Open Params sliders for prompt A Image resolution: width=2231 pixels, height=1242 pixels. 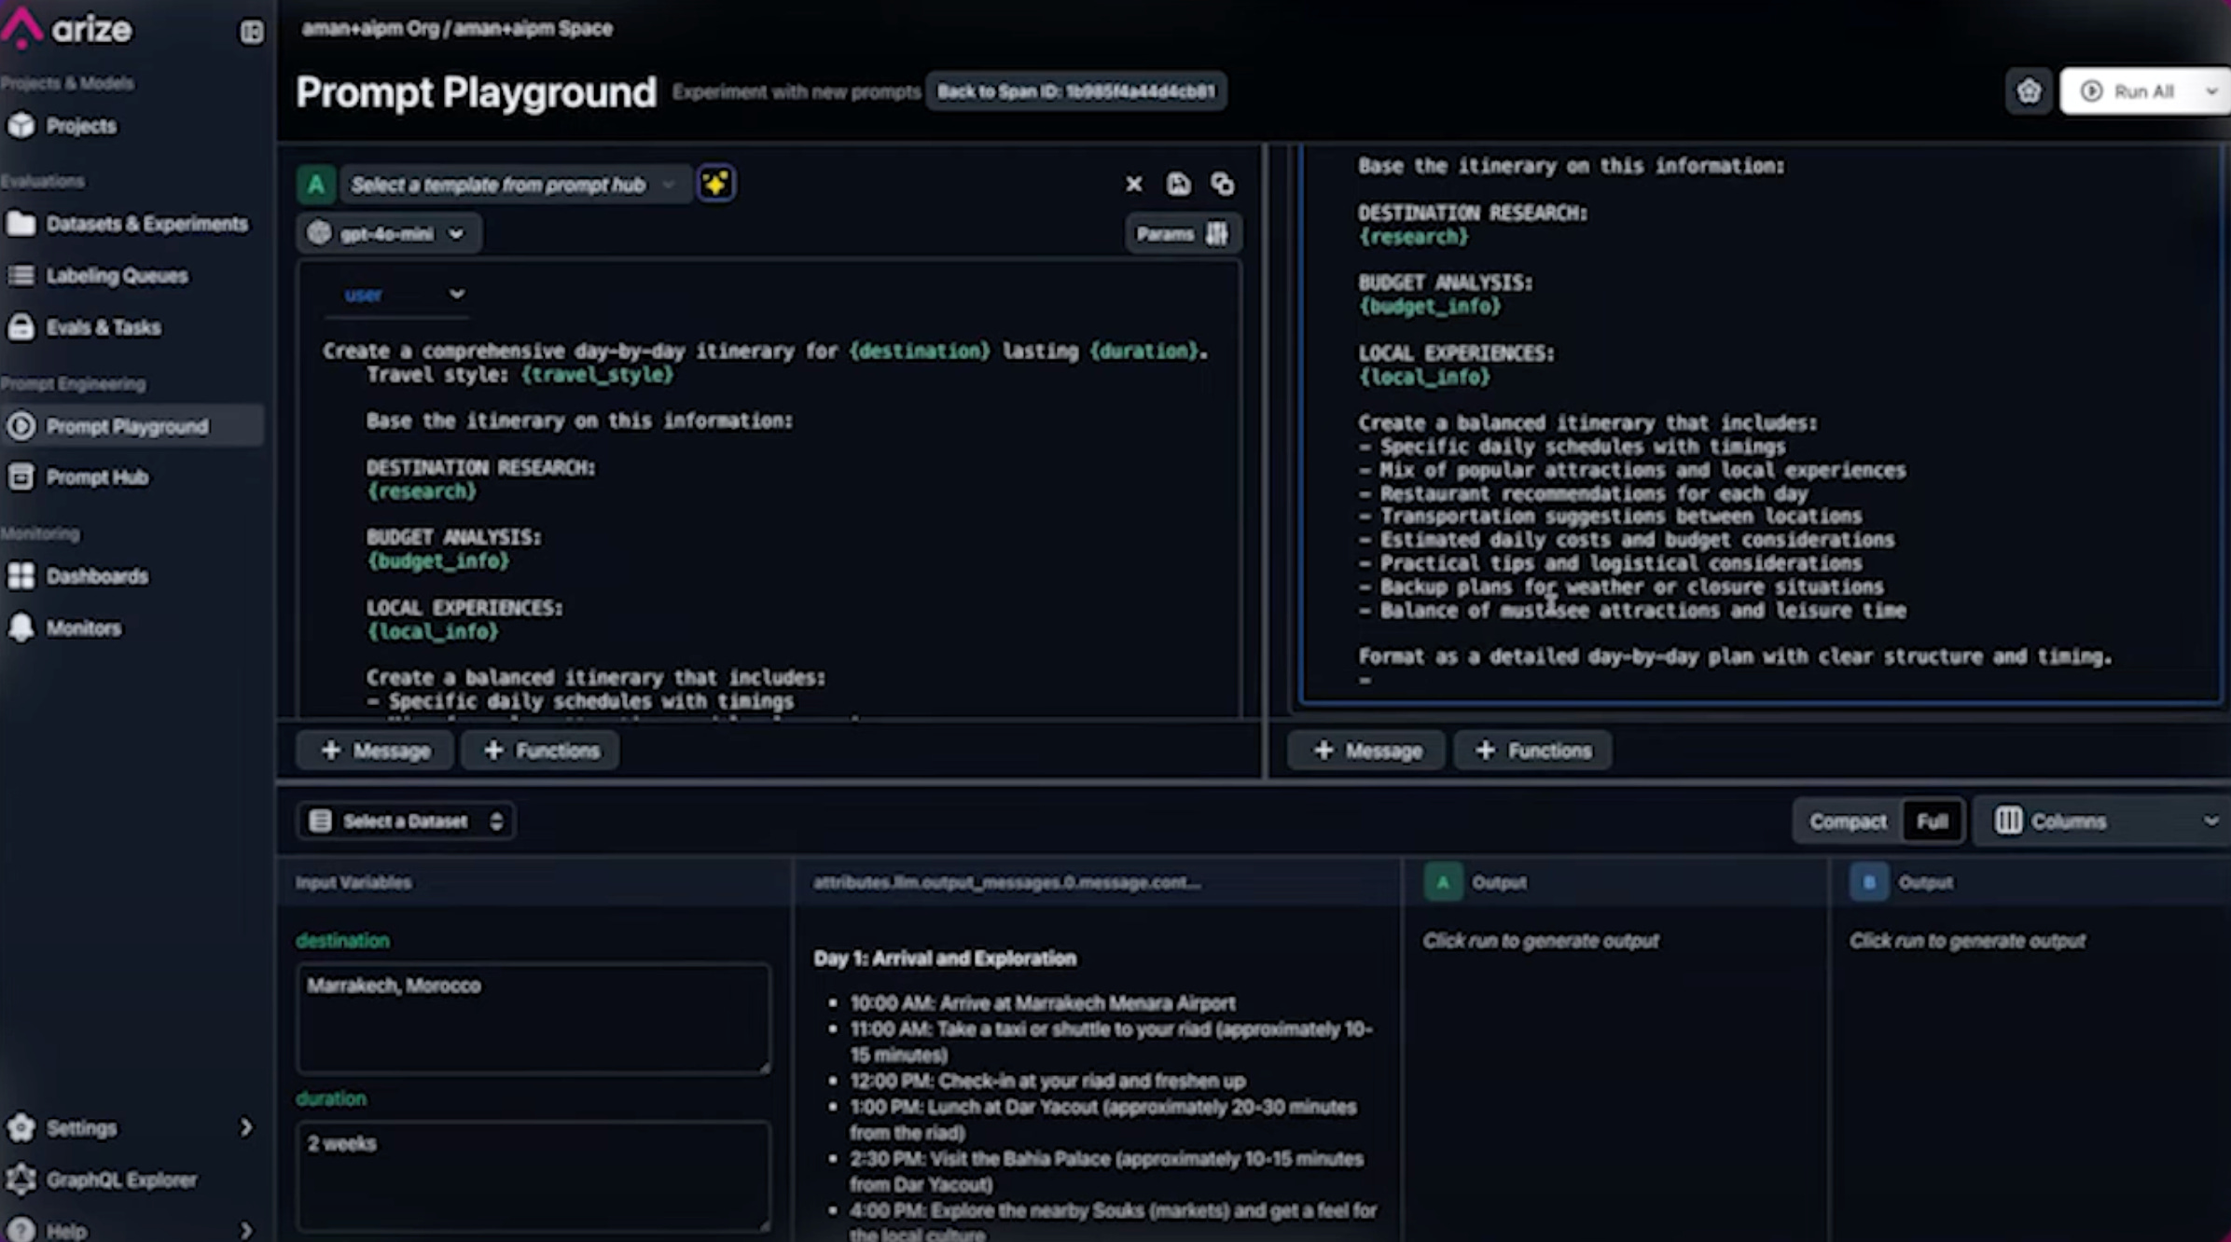click(x=1182, y=233)
